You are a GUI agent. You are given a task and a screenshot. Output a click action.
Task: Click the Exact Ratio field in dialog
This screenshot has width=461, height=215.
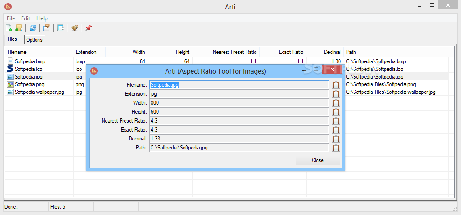tap(239, 130)
